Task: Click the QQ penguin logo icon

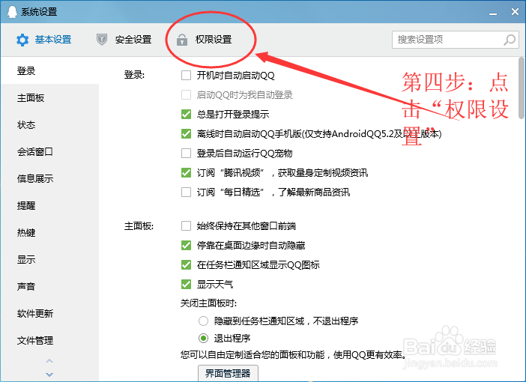Action: pyautogui.click(x=12, y=12)
